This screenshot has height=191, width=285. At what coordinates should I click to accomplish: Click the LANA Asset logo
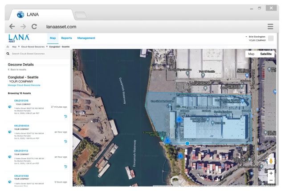(x=19, y=38)
